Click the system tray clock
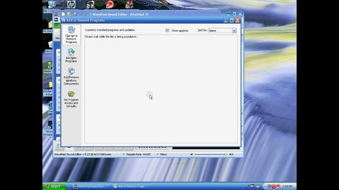Screen dimensions: 339x190 click(x=287, y=186)
